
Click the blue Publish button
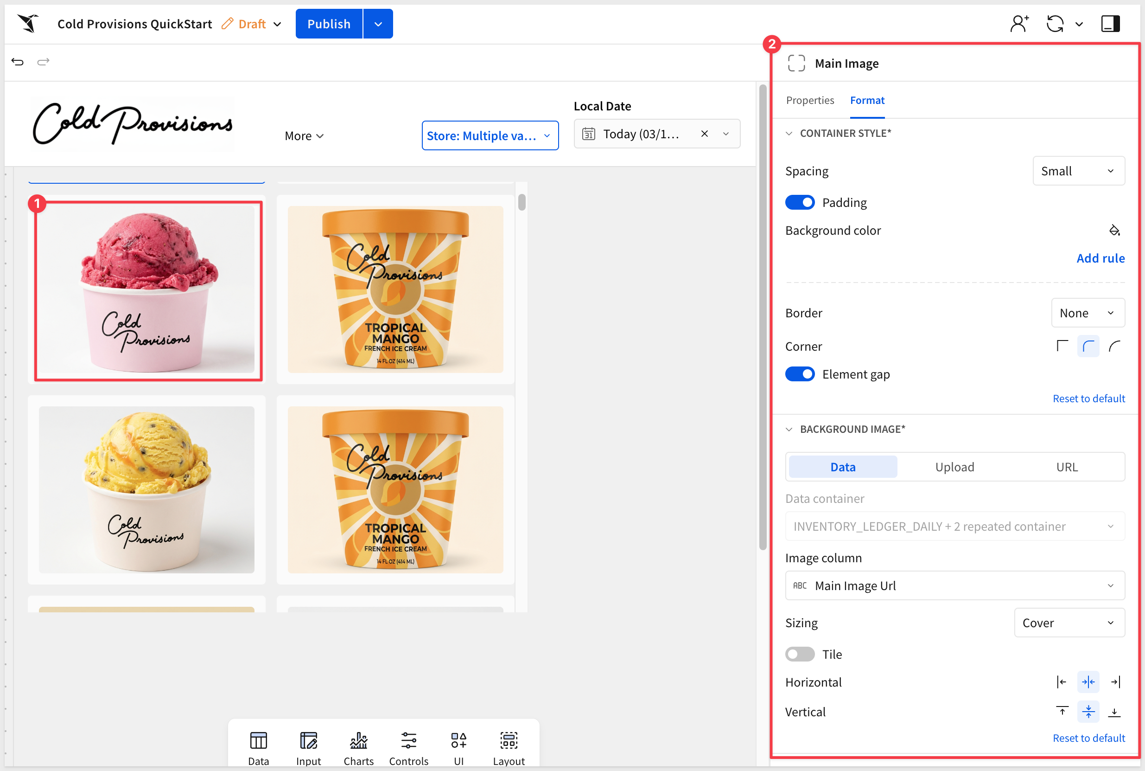click(329, 24)
